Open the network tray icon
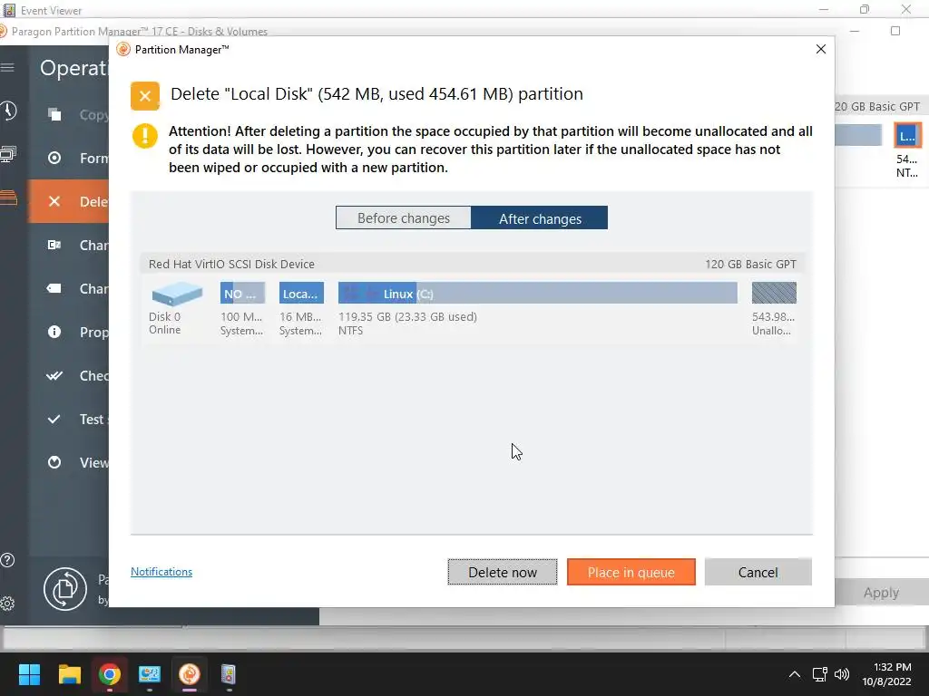Image resolution: width=929 pixels, height=696 pixels. point(819,674)
